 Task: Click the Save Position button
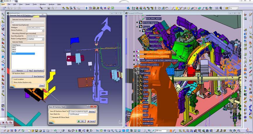pyautogui.click(x=38, y=71)
